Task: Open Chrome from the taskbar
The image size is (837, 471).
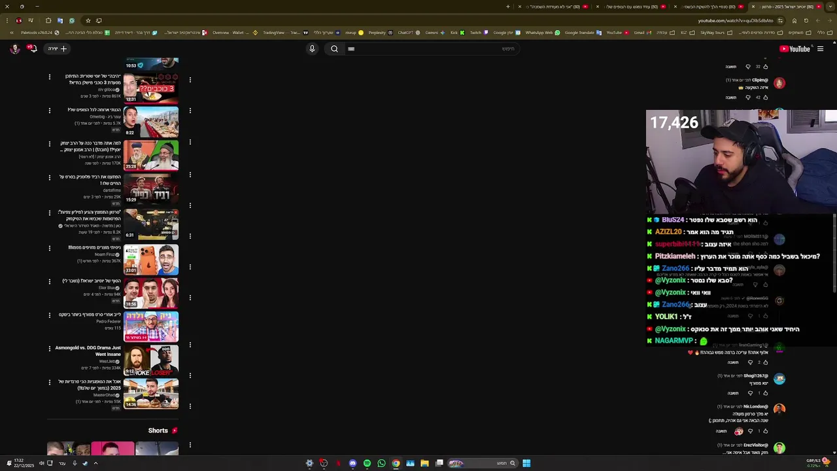Action: [396, 463]
